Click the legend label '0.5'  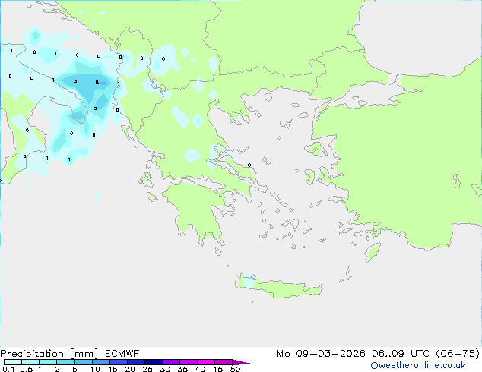click(x=27, y=369)
